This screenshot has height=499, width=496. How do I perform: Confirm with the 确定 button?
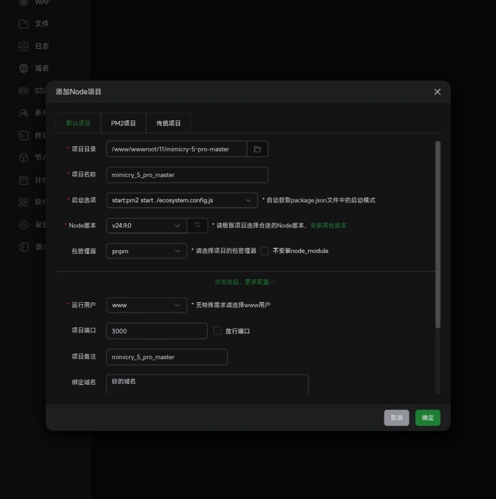(x=427, y=418)
